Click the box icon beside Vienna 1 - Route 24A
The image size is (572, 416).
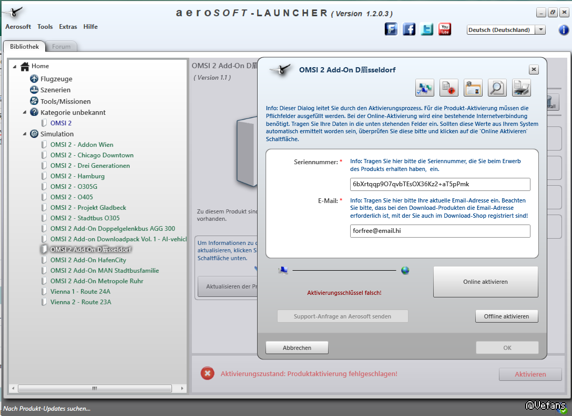pos(44,292)
